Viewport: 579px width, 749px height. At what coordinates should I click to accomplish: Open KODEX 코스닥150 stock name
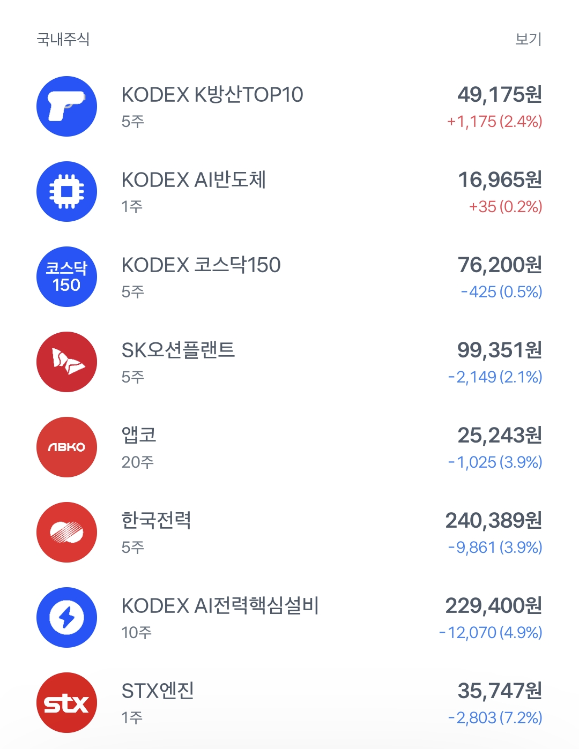pyautogui.click(x=201, y=265)
